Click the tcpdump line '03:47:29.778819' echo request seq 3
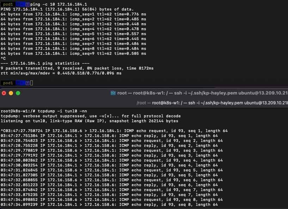Viewport: 288px width, 209px height. pos(112,151)
